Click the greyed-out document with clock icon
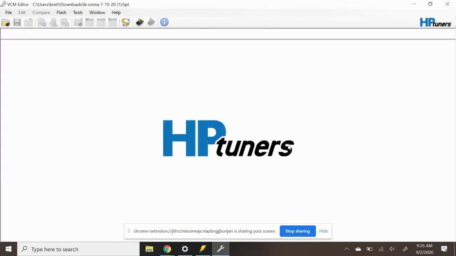The width and height of the screenshot is (456, 256). coord(65,22)
